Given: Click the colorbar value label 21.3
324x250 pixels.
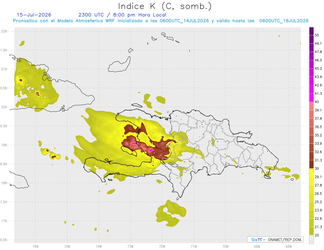Looking at the screenshot, I should [318, 227].
